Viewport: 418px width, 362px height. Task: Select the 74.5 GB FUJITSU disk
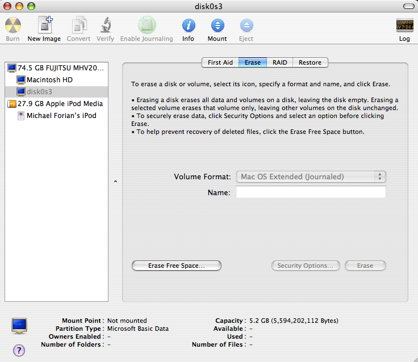point(57,68)
